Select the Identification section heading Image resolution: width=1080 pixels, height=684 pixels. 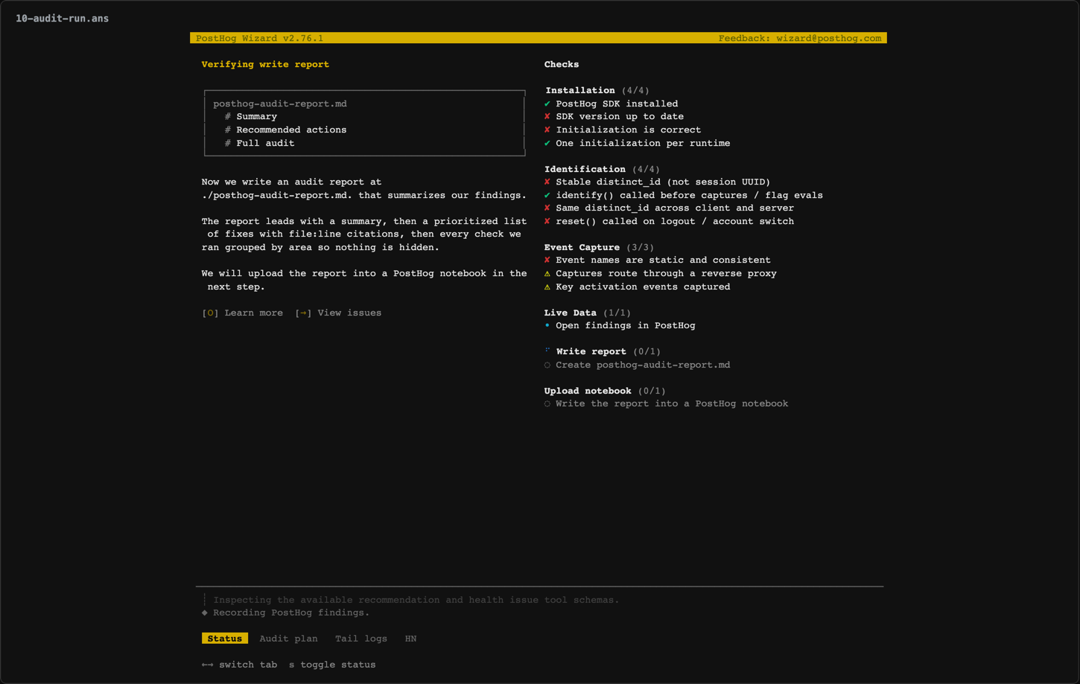(585, 169)
